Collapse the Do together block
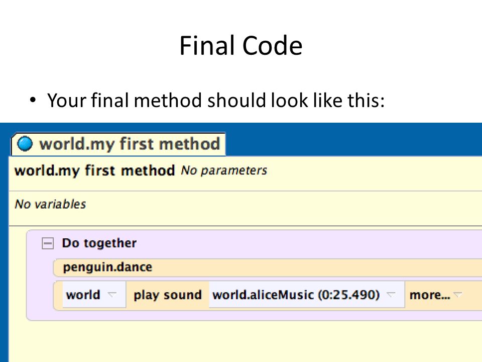 tap(48, 243)
